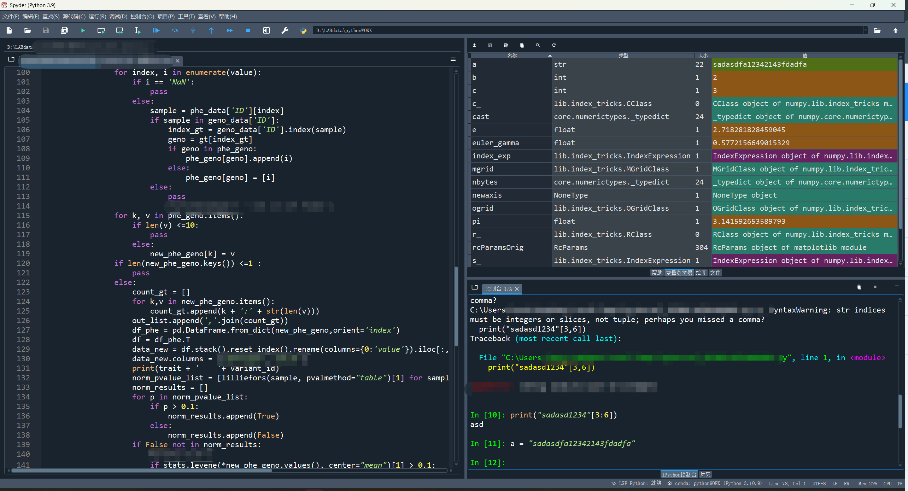Sort variables by 值 column header

805,55
